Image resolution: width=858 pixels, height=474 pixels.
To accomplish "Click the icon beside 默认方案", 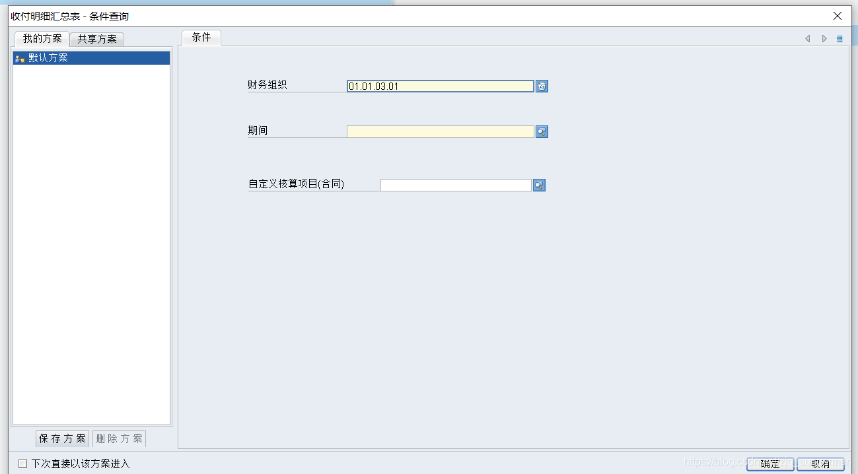I will click(x=20, y=58).
